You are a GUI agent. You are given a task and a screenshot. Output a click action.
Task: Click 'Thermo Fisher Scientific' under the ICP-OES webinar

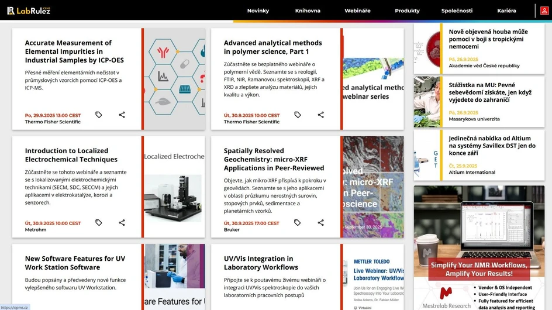[x=53, y=122]
